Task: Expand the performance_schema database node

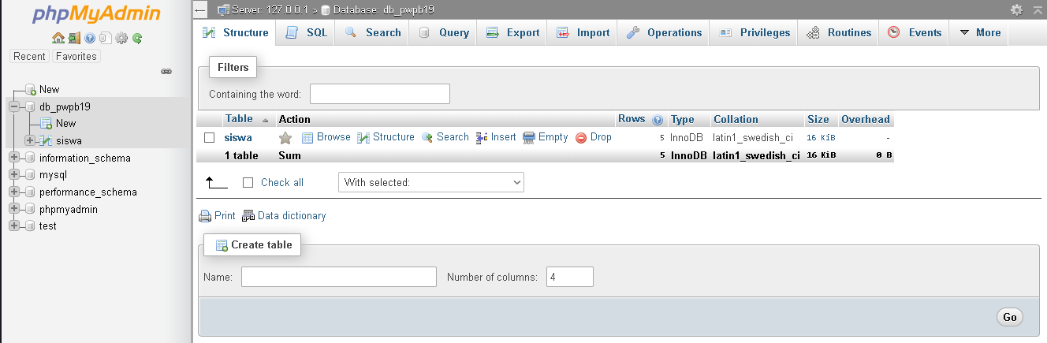Action: pyautogui.click(x=14, y=192)
